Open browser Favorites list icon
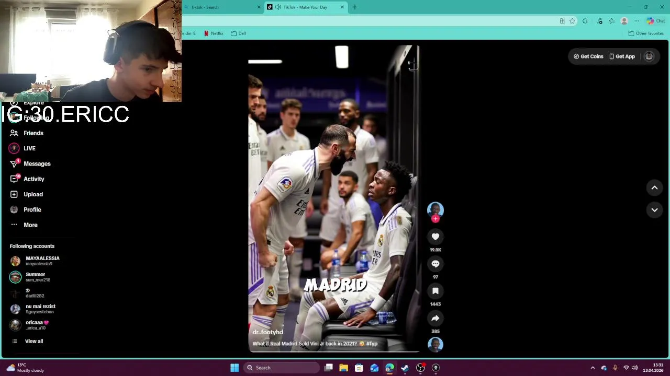670x376 pixels. click(x=611, y=21)
